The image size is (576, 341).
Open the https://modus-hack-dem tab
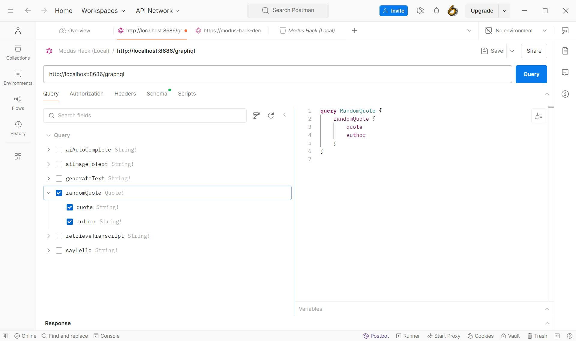pos(229,31)
